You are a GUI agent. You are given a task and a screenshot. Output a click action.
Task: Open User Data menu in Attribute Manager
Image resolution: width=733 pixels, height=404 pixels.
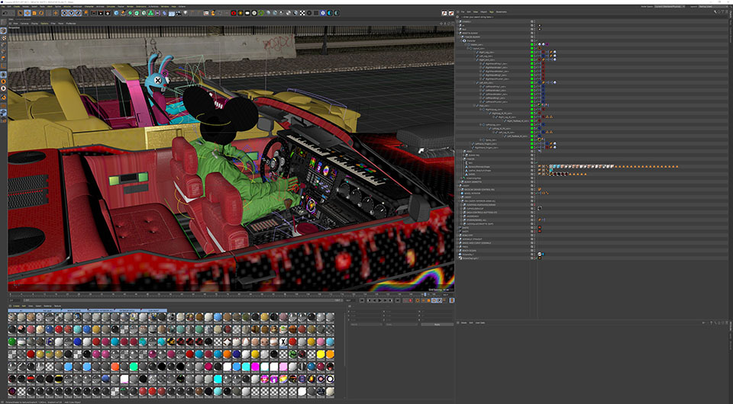(x=480, y=323)
